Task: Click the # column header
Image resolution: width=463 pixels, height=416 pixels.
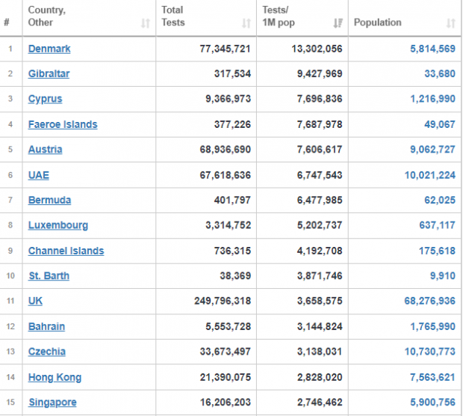Action: click(x=7, y=22)
